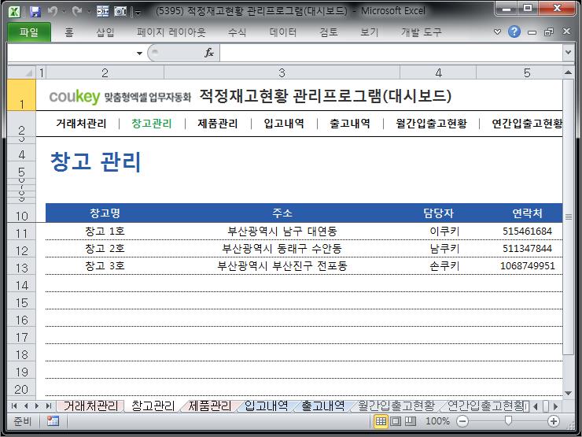582x437 pixels.
Task: Select column header 2
Action: 105,72
